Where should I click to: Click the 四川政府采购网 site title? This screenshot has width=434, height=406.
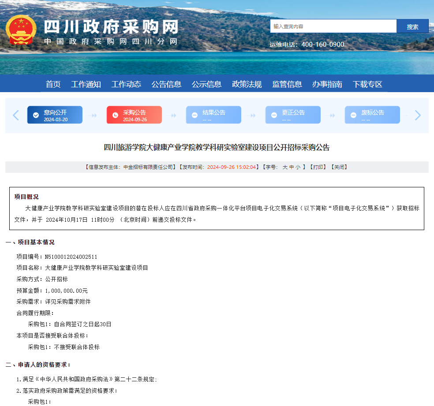(111, 27)
